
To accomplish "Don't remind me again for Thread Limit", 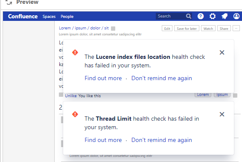I will pyautogui.click(x=162, y=140).
